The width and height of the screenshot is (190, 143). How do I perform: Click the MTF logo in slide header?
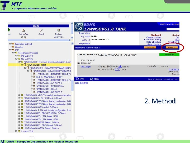pos(5,5)
